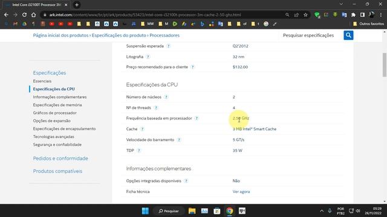Go back with browser back arrow
Image resolution: width=387 pixels, height=217 pixels.
tap(6, 14)
